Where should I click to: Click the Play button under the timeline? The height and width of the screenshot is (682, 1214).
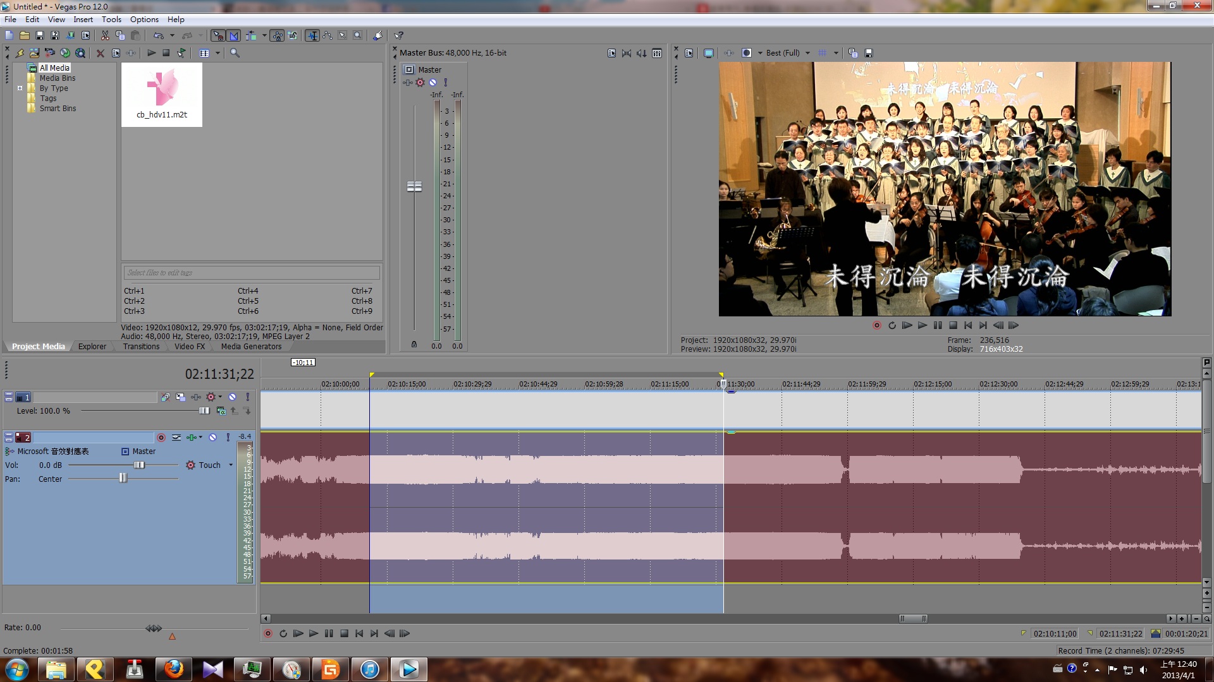click(x=314, y=633)
